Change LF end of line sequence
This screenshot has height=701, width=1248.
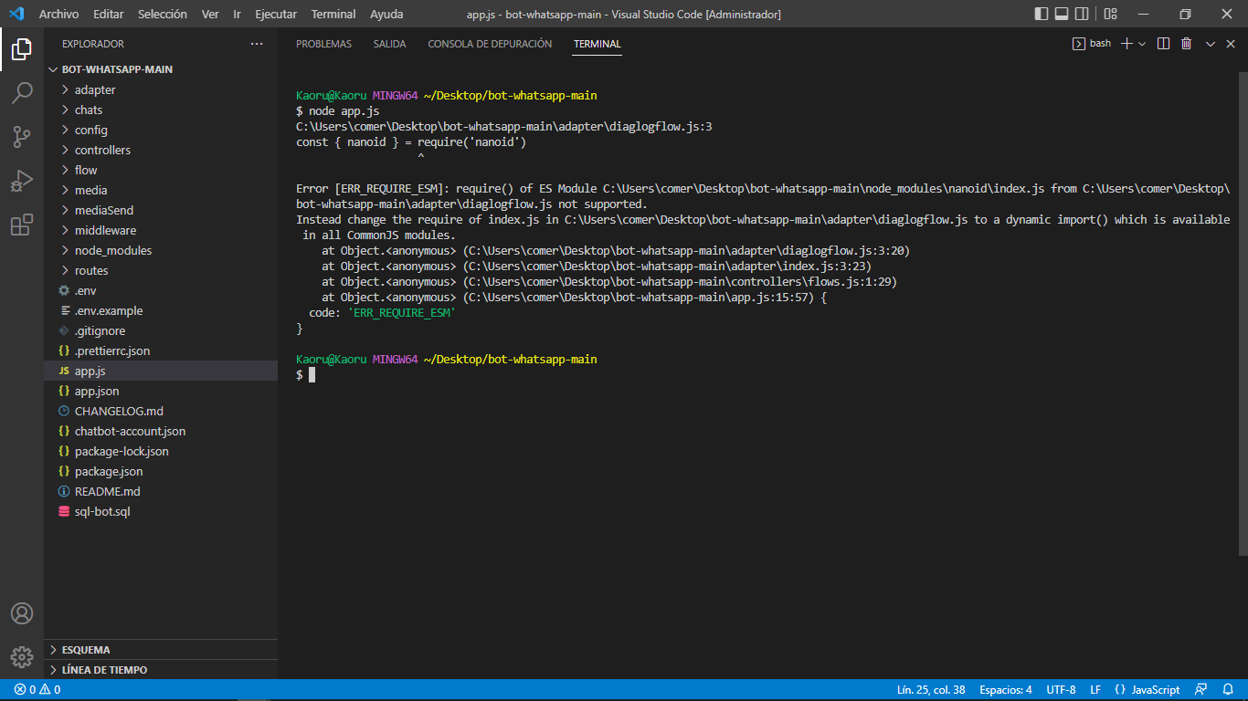click(1095, 690)
